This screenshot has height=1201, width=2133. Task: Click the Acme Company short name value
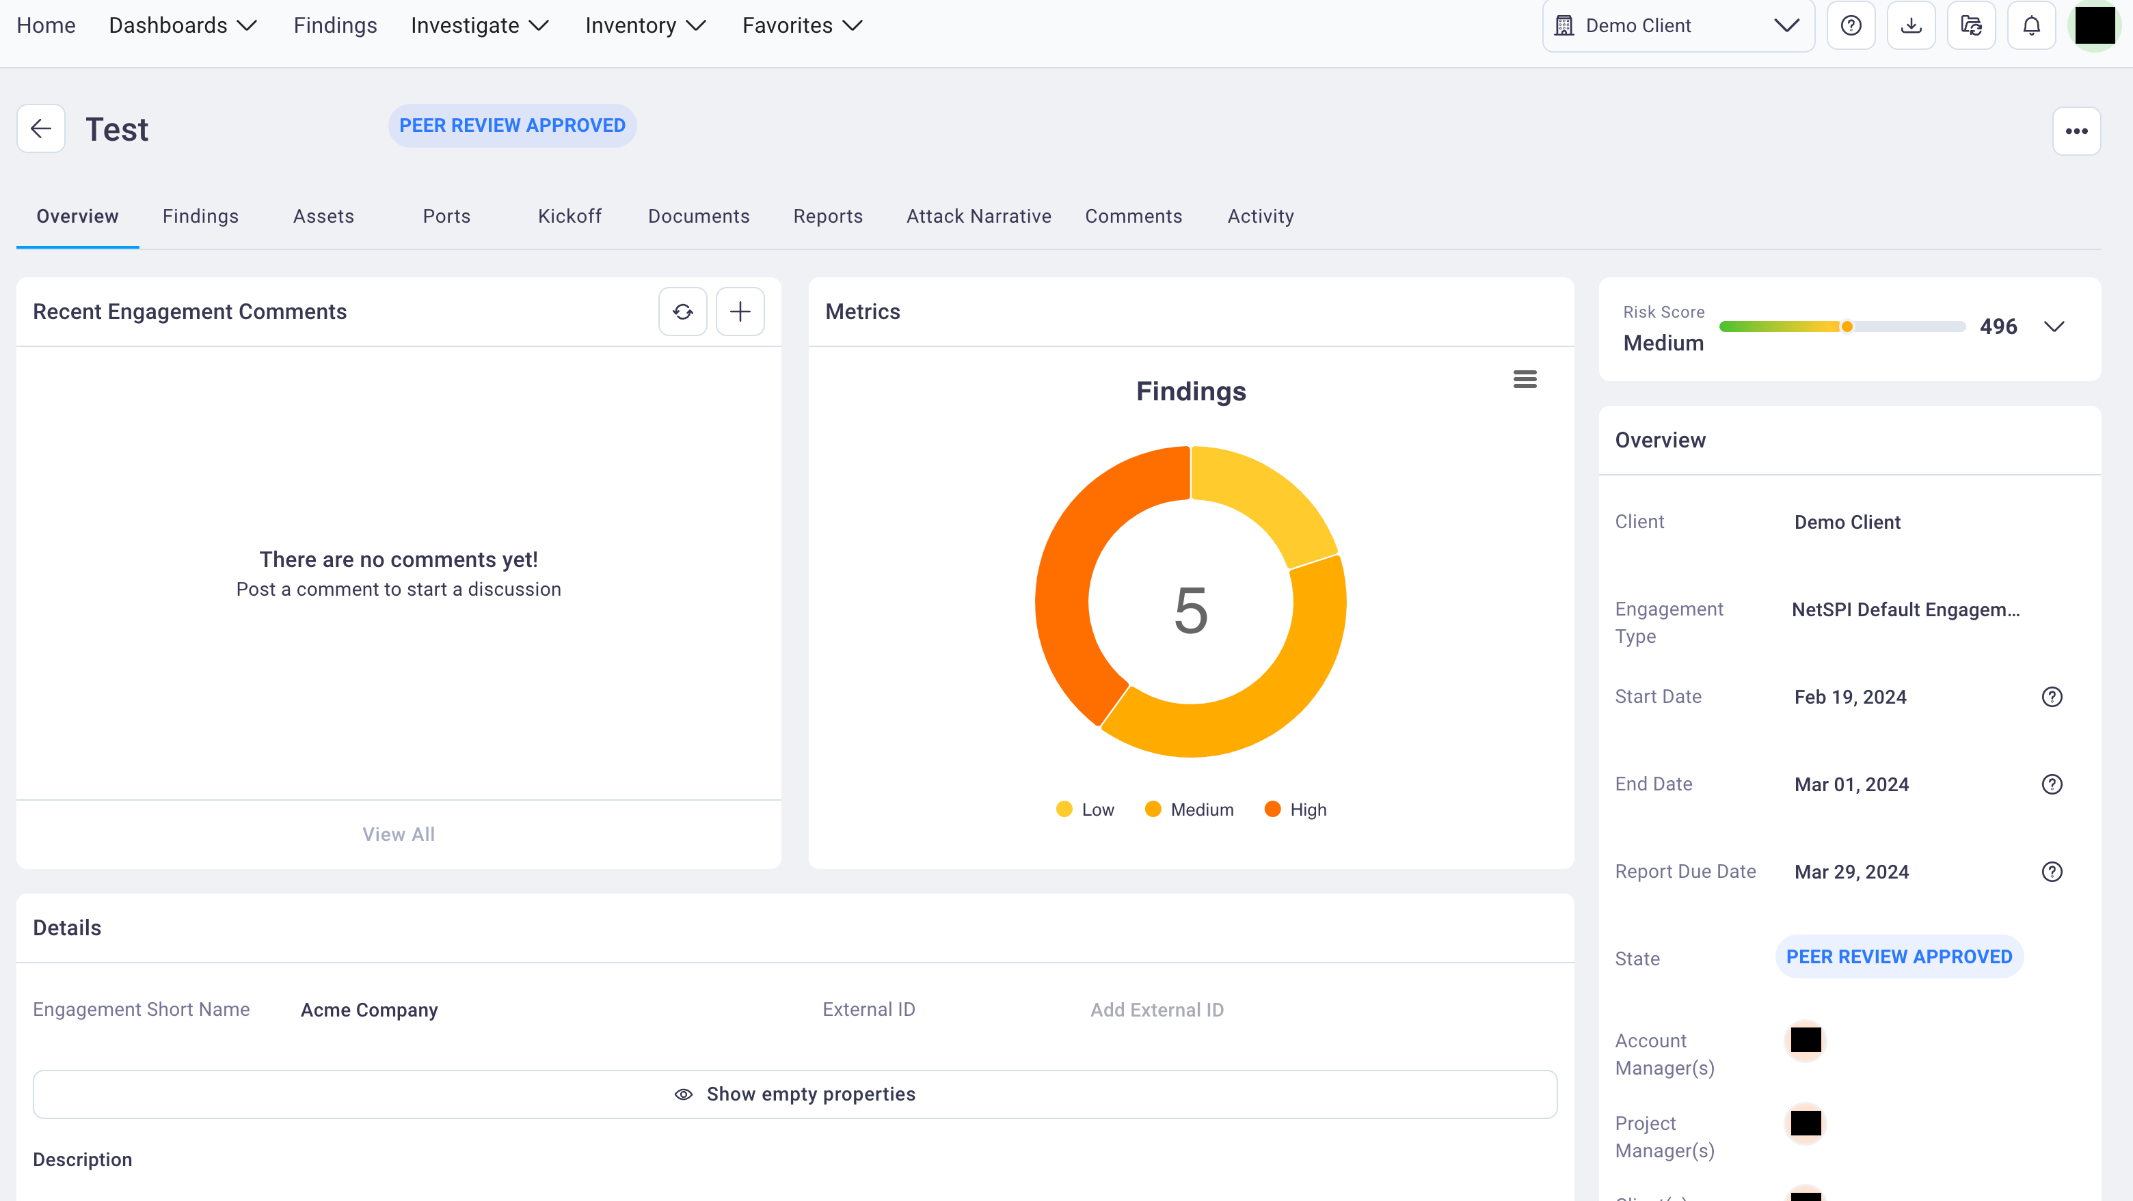(x=368, y=1010)
